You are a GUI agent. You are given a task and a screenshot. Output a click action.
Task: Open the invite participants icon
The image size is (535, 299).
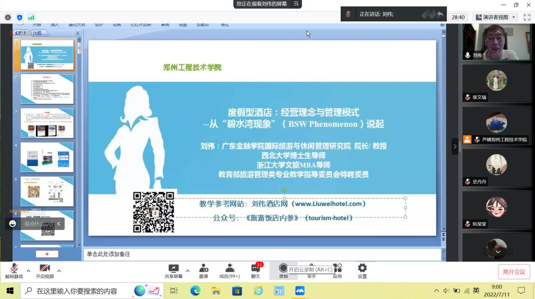click(203, 268)
